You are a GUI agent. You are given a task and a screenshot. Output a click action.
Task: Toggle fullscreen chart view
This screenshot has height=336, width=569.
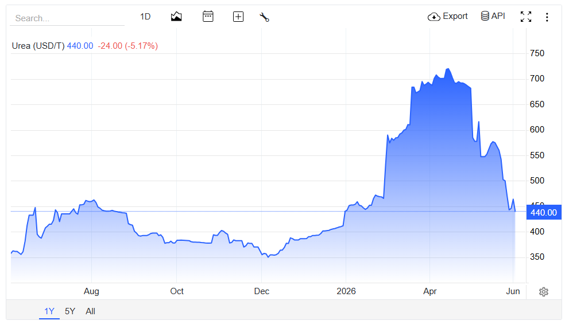point(526,17)
